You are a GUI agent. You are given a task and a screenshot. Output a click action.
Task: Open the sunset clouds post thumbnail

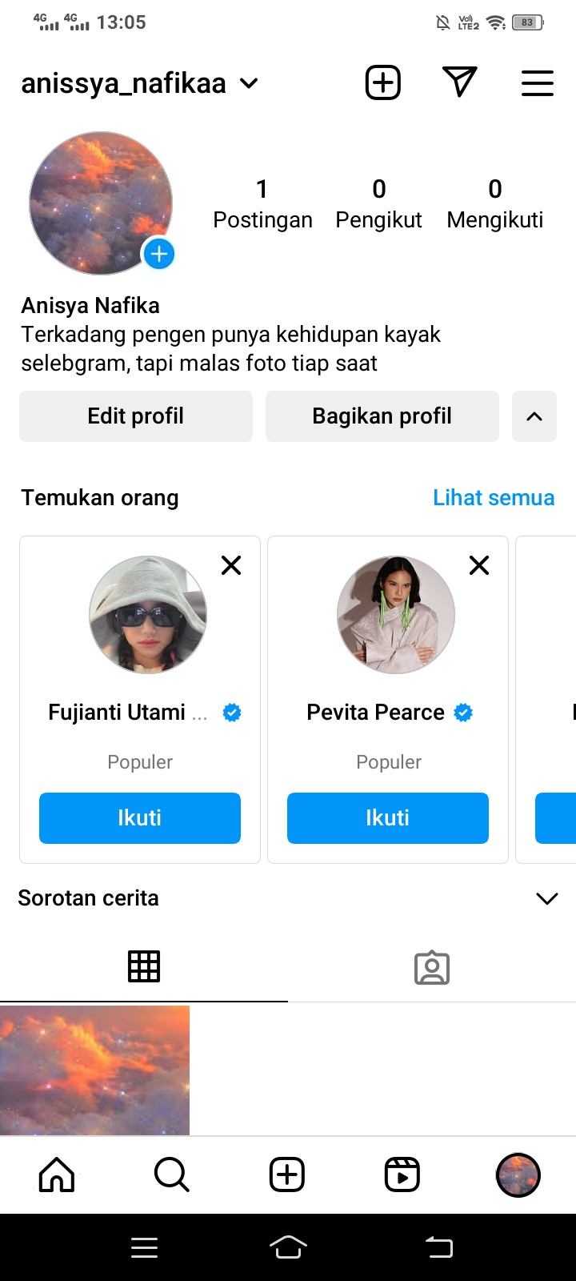click(94, 1070)
